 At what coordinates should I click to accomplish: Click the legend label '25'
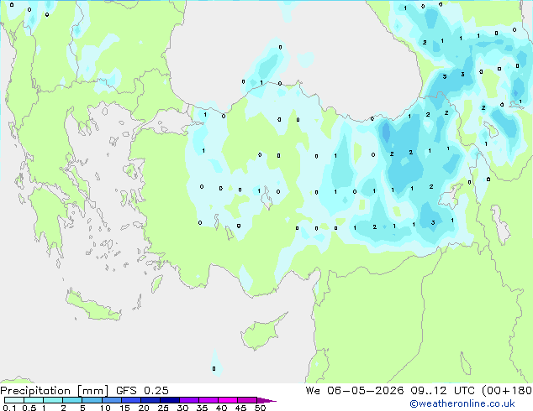[x=163, y=408]
